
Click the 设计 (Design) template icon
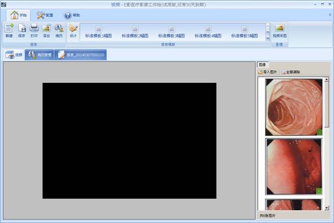[x=73, y=31]
